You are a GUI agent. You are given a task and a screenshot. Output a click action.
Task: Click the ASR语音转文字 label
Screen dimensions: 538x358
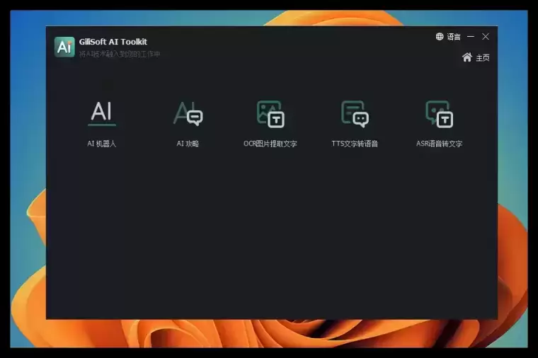pyautogui.click(x=439, y=144)
